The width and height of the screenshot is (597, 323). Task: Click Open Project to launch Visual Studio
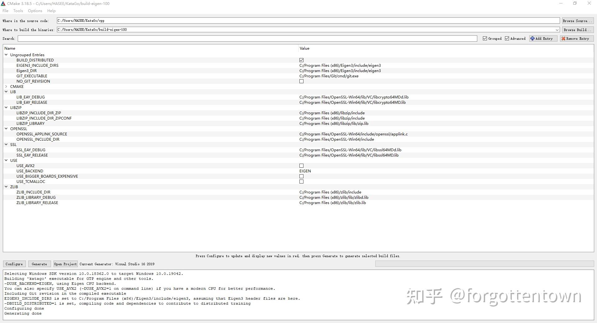[x=65, y=264]
